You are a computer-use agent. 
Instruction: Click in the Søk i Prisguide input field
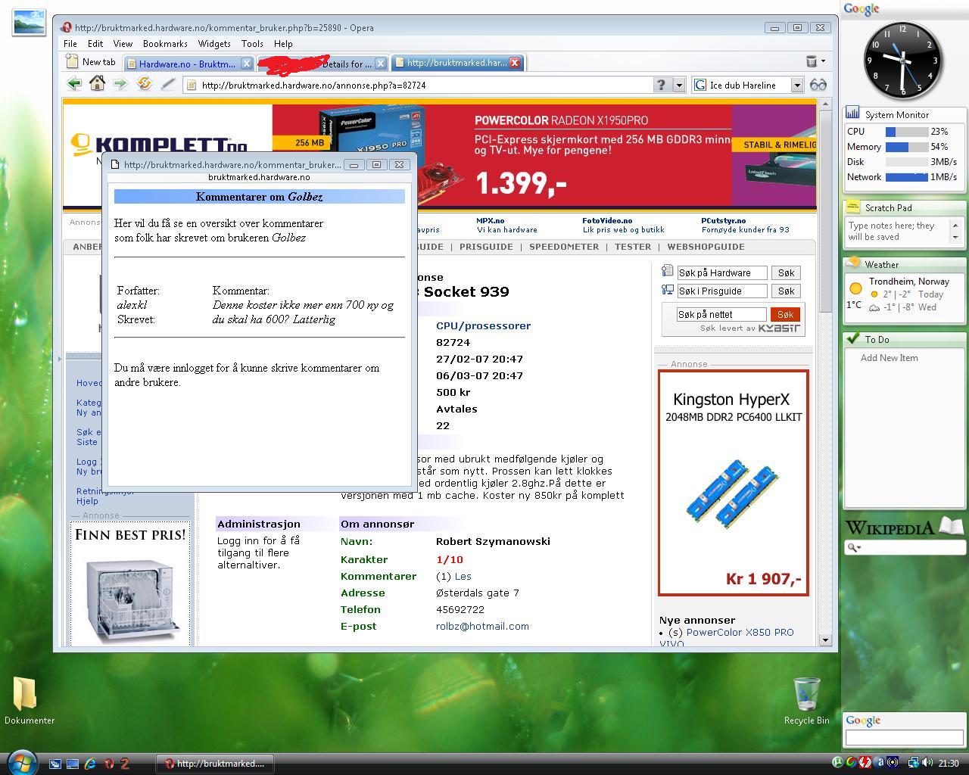[x=721, y=291]
